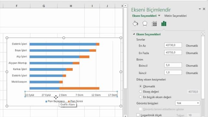Viewport: 208px width, 117px height.
Task: Open the task pane options arrow
Action: click(x=200, y=9)
